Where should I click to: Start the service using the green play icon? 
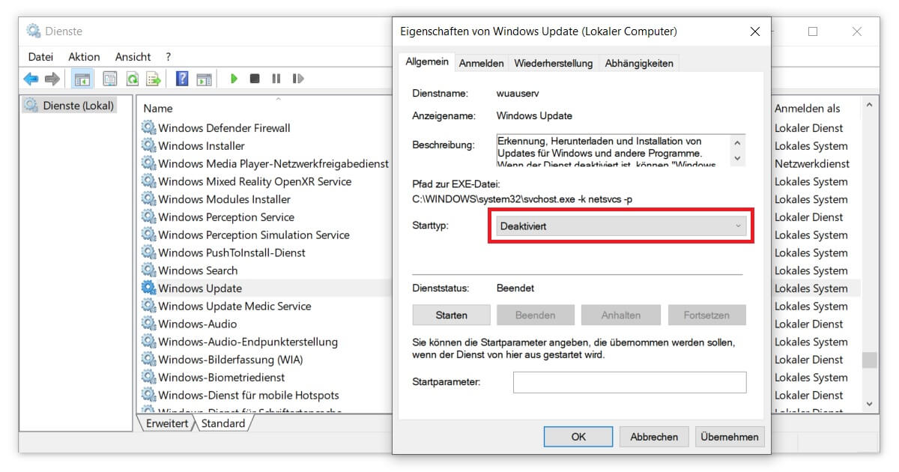234,78
